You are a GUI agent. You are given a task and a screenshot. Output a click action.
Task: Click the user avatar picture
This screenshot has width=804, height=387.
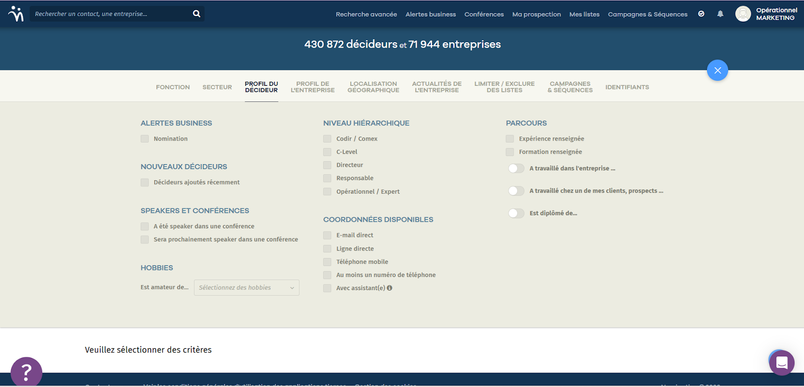pyautogui.click(x=743, y=14)
